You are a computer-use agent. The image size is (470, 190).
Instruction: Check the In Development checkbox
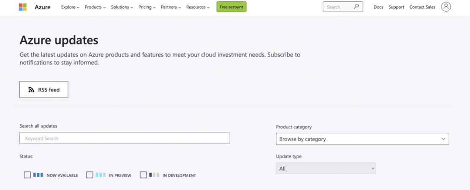[x=143, y=175]
